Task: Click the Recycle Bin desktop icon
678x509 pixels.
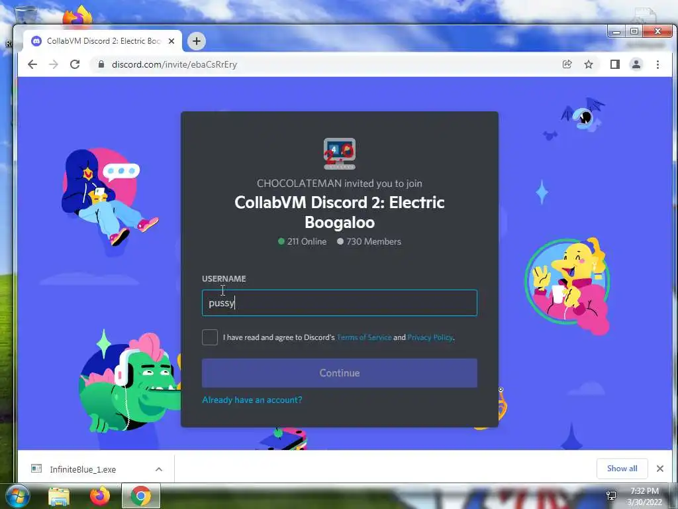Action: pos(25,15)
